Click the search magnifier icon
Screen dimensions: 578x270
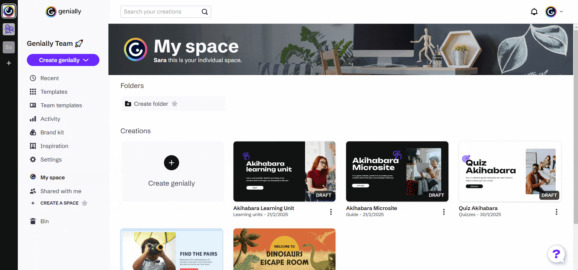(x=204, y=12)
